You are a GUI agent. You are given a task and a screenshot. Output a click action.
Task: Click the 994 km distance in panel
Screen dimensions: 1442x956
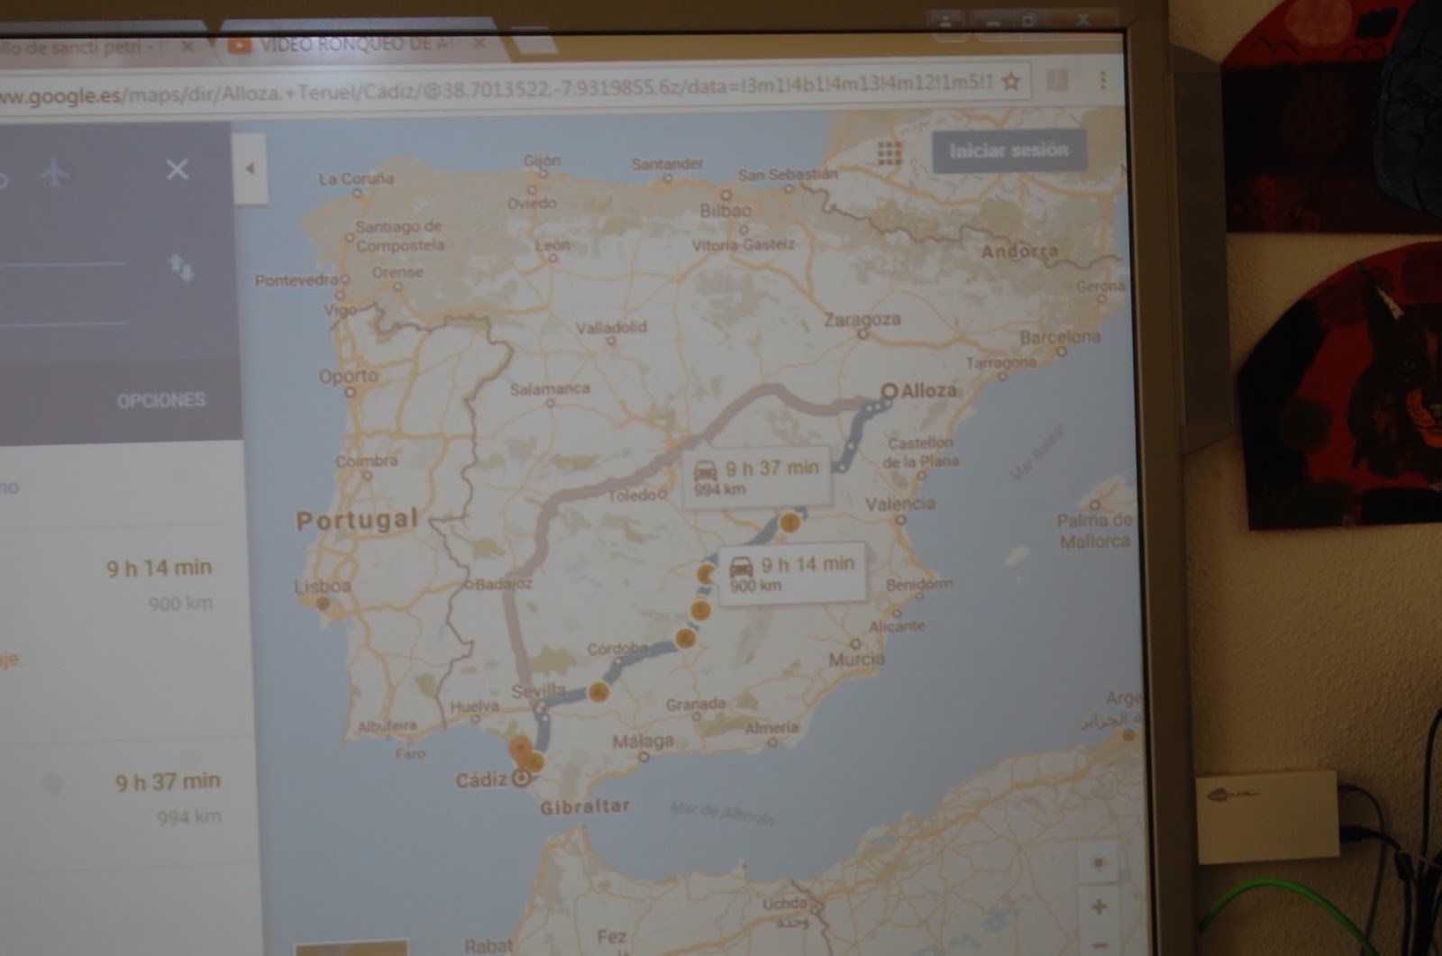tap(188, 816)
